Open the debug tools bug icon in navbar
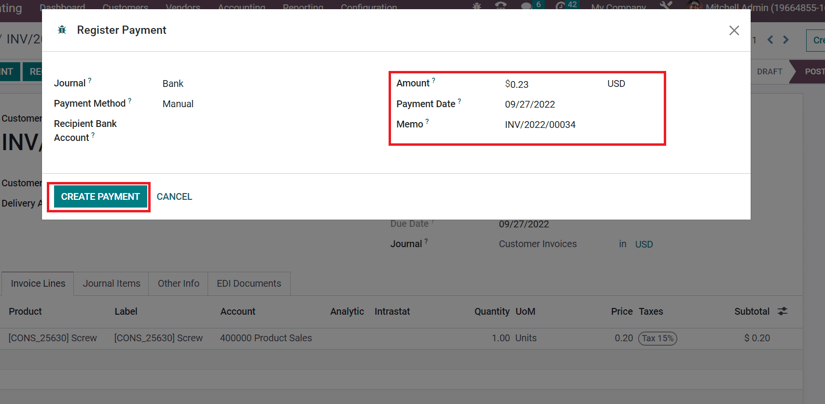825x404 pixels. pos(477,6)
